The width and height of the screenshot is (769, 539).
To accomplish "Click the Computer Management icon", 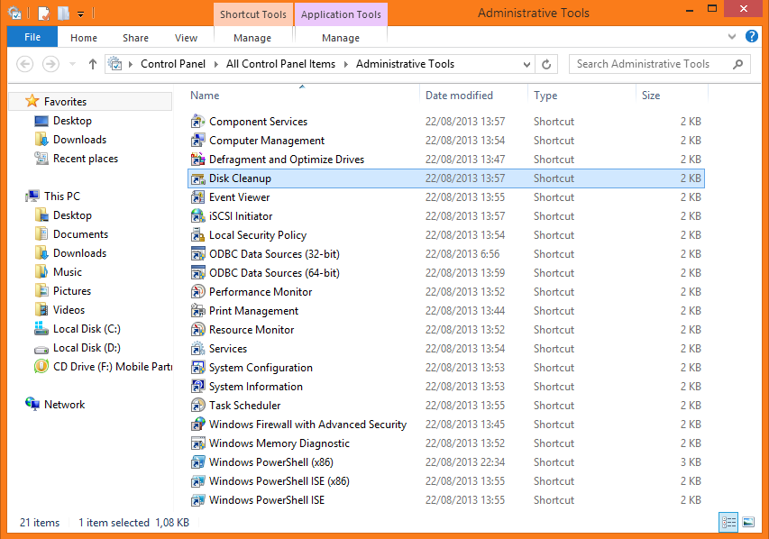I will (x=197, y=141).
